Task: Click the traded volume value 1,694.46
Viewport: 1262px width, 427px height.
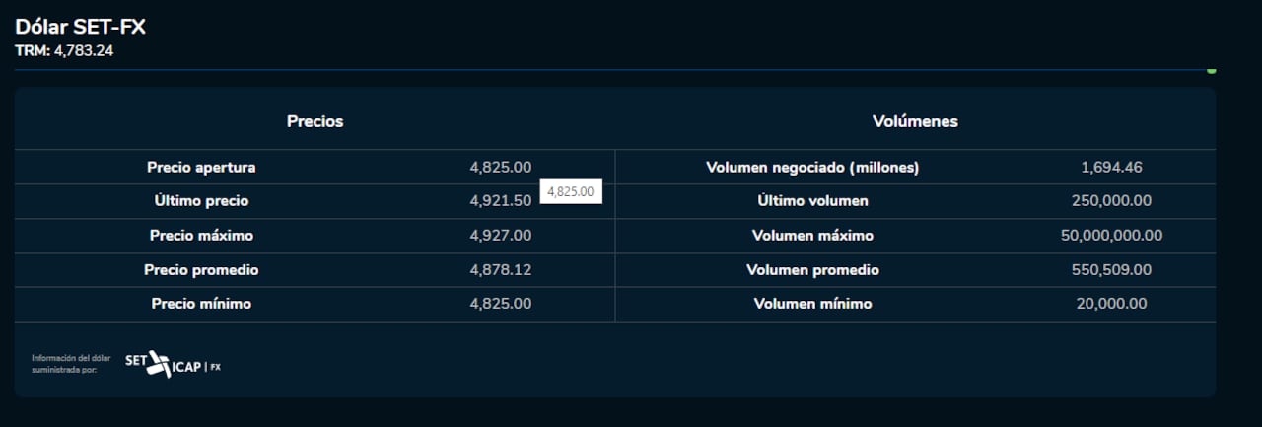Action: pyautogui.click(x=1111, y=168)
